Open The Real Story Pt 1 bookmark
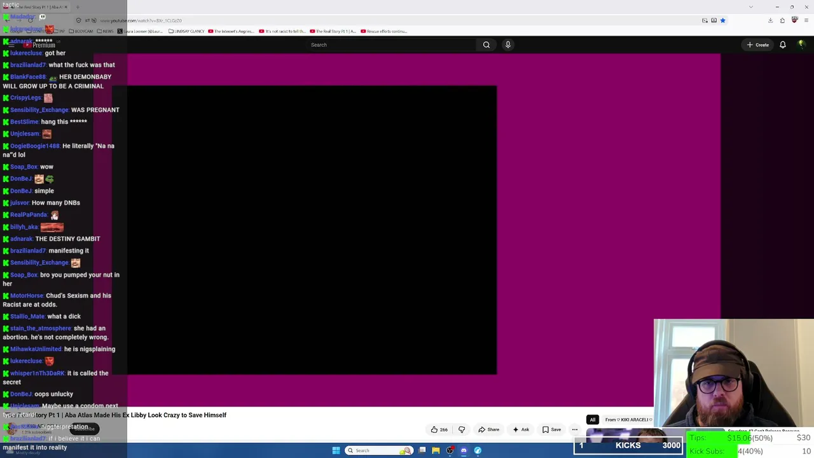The image size is (814, 458). (x=333, y=31)
